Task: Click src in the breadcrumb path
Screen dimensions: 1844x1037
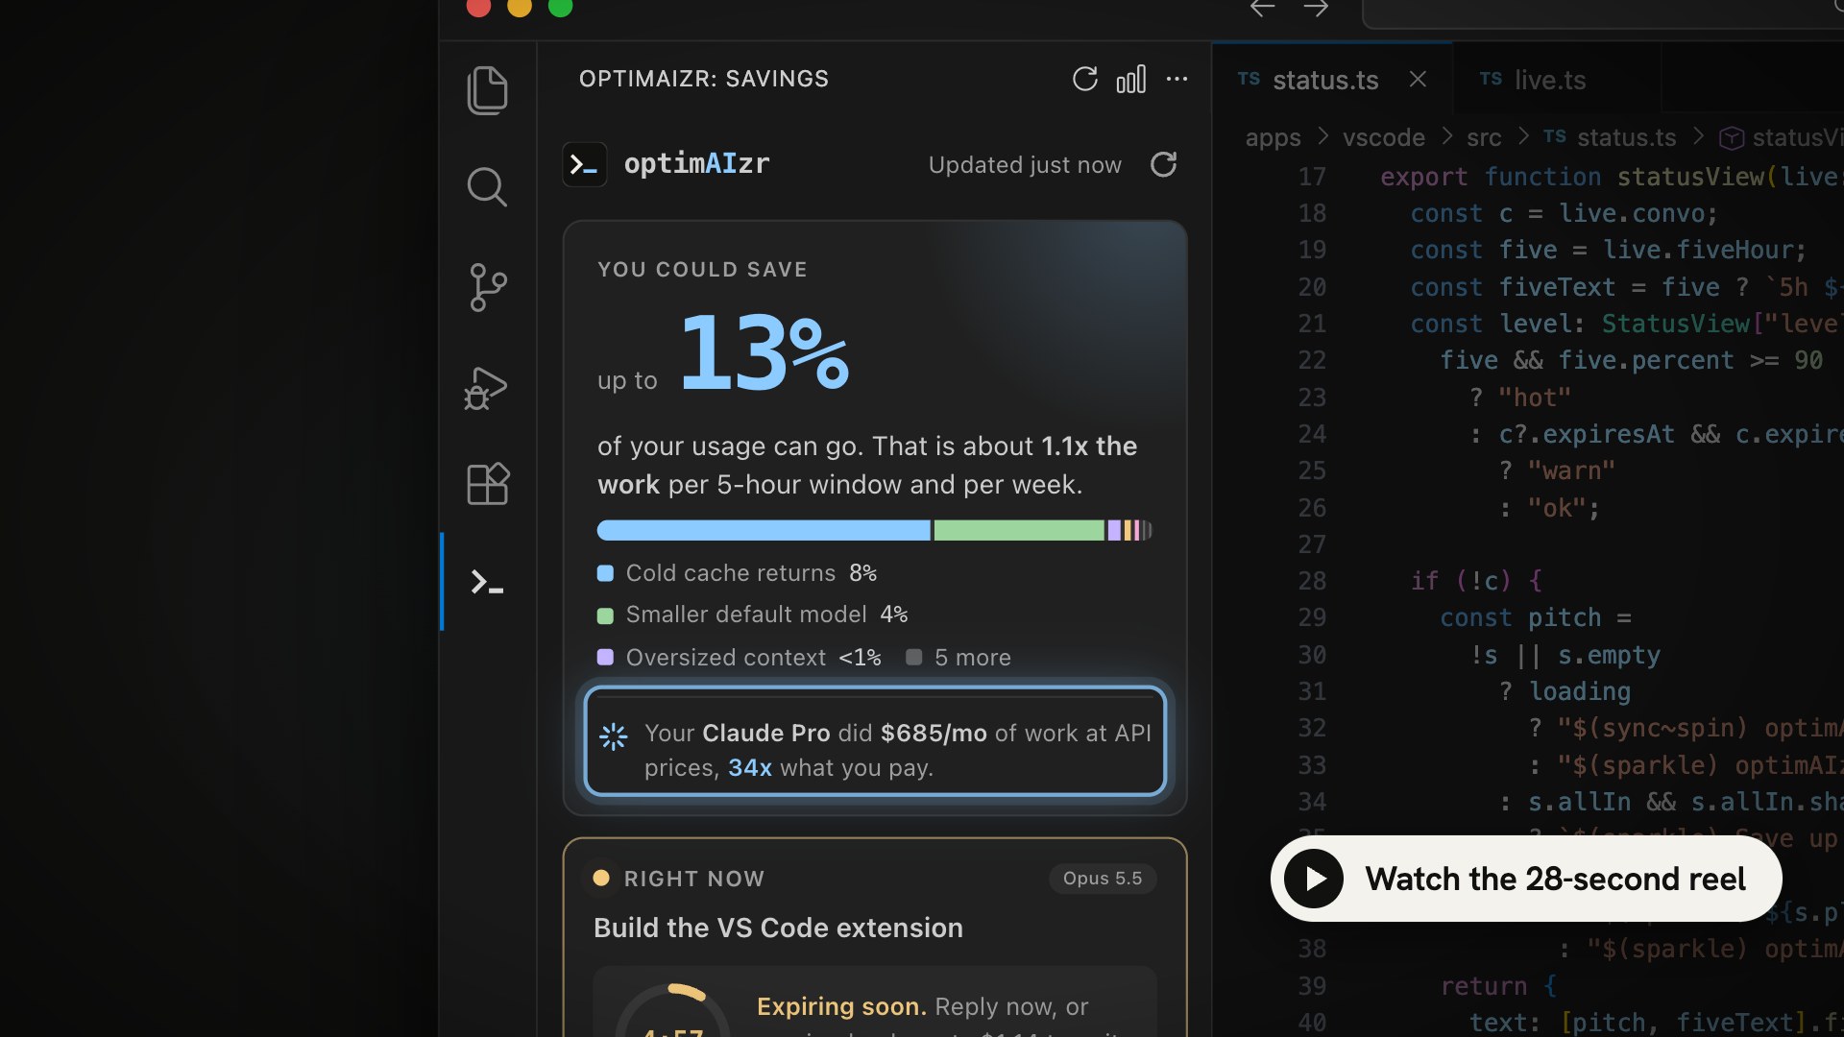Action: (x=1484, y=138)
